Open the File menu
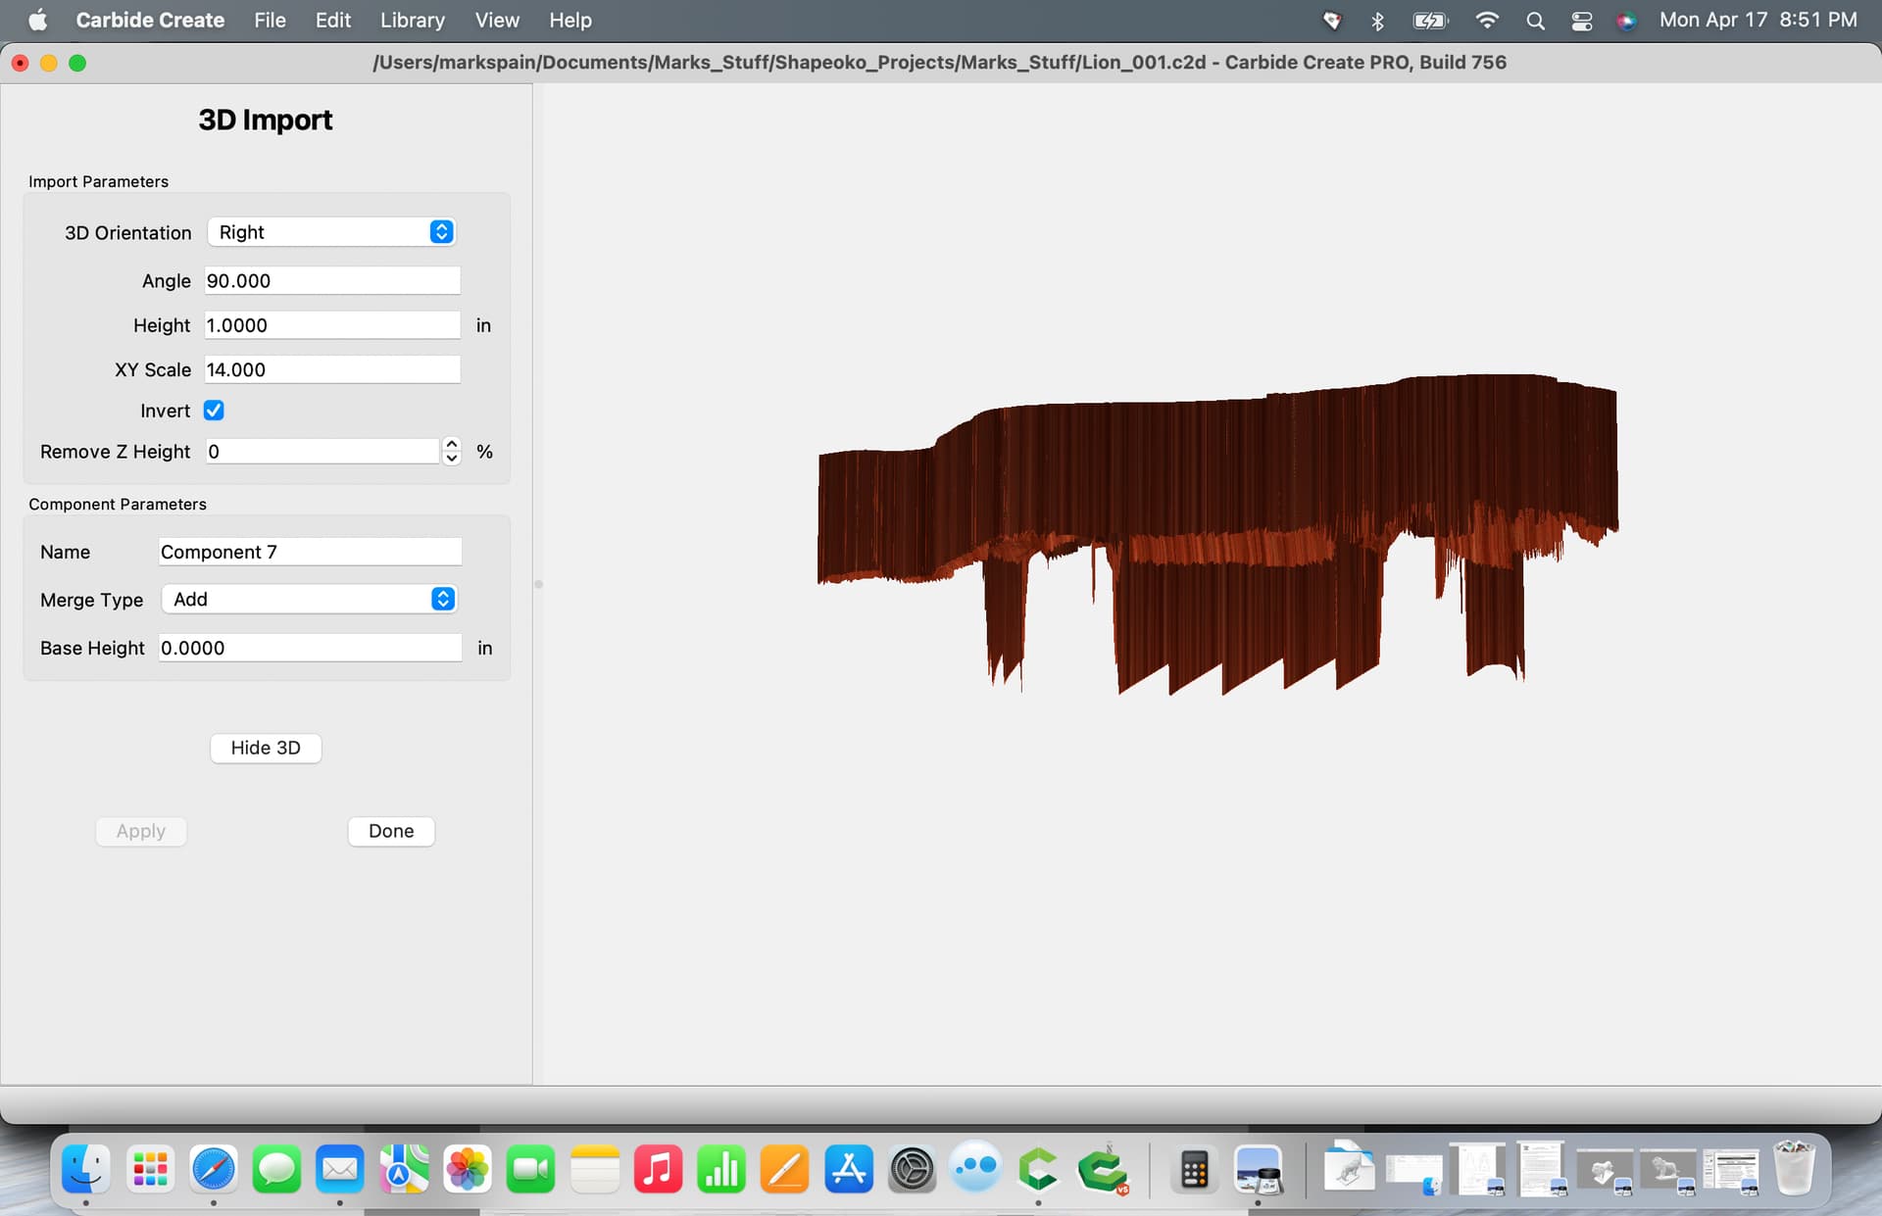 (270, 20)
